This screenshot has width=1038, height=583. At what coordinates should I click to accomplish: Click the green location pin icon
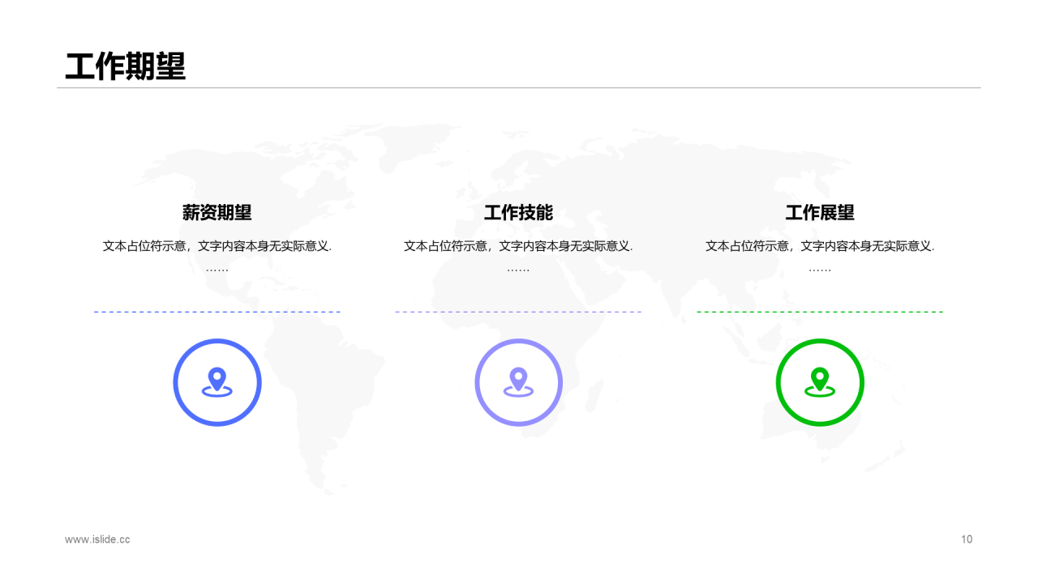pyautogui.click(x=820, y=382)
